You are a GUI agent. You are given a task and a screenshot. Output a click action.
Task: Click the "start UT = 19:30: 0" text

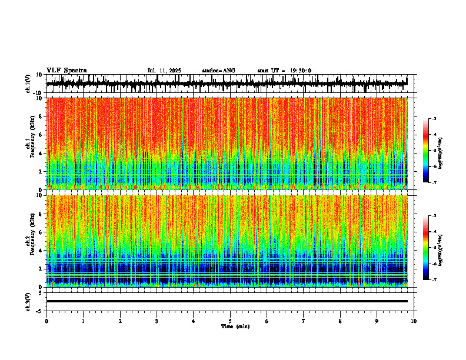click(284, 71)
